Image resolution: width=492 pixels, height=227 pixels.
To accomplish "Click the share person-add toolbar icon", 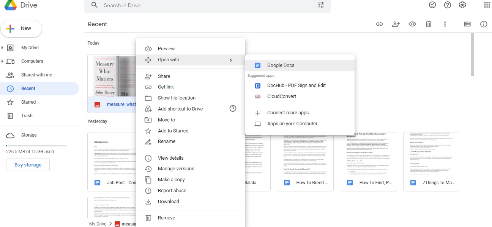I will click(x=396, y=24).
